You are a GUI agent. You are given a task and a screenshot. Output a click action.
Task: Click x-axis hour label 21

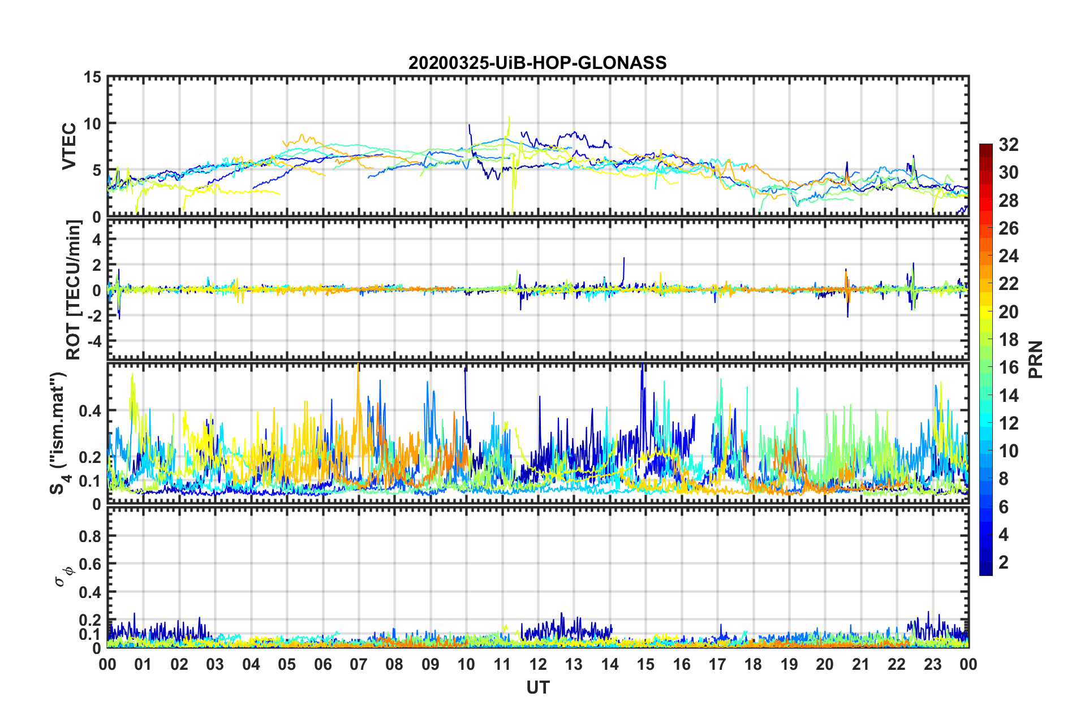coord(861,664)
